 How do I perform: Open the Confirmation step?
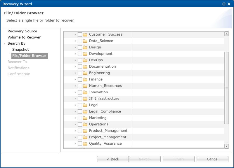point(19,74)
